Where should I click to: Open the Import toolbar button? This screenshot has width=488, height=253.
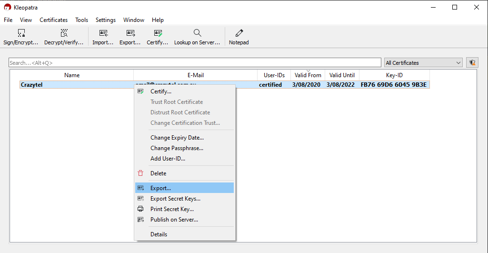tap(103, 33)
